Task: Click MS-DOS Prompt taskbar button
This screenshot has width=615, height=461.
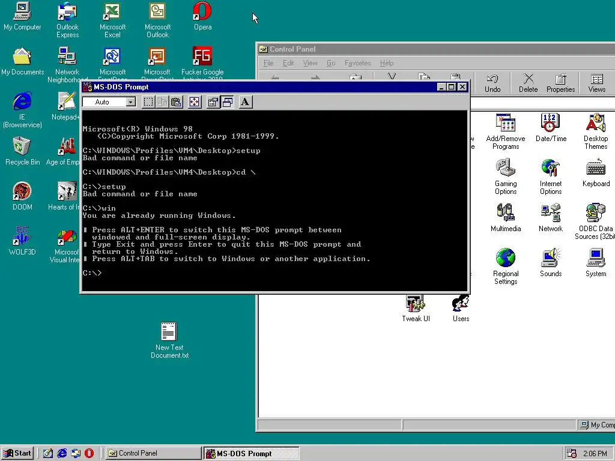Action: [x=252, y=453]
